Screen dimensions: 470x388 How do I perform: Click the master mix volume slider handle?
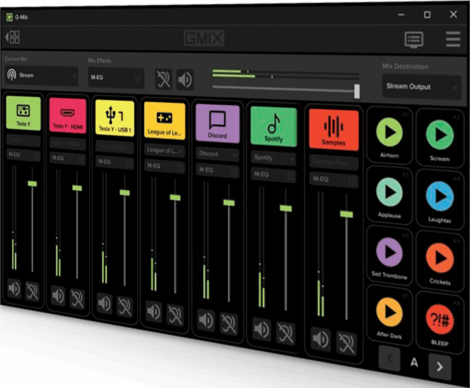(x=356, y=91)
